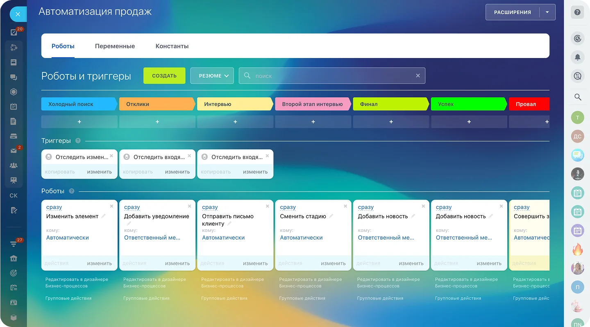
Task: Click help icon next to Триггеры
Action: click(x=78, y=141)
